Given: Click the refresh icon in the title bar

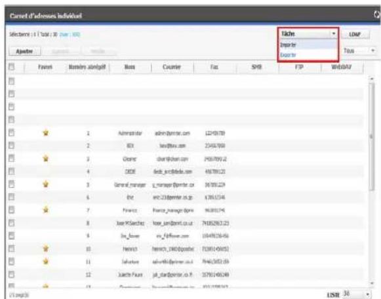Looking at the screenshot, I should tap(377, 14).
